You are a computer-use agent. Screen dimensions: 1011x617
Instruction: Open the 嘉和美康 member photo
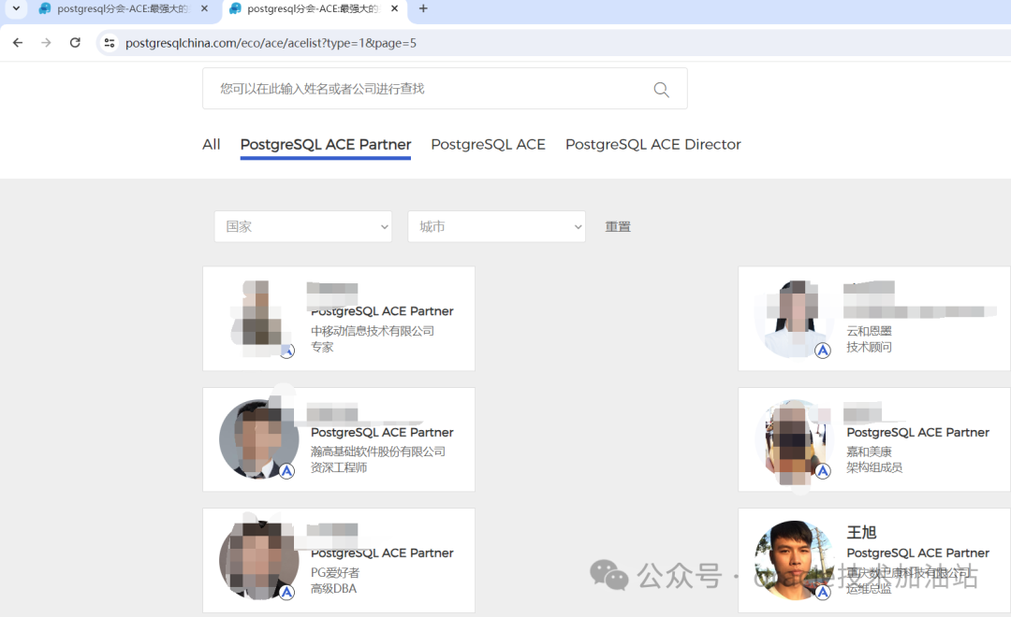tap(795, 441)
